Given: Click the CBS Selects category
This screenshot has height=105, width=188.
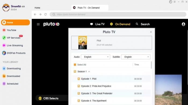Looking at the screenshot, I should click(51, 98).
